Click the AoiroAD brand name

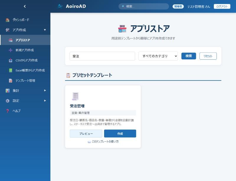click(76, 6)
